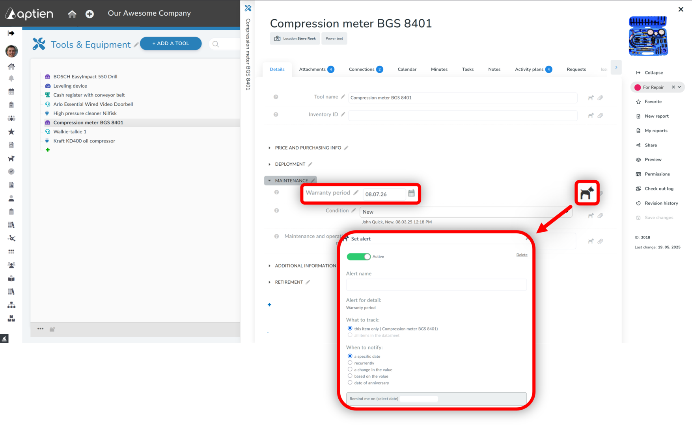Toggle the Active alert switch off

pyautogui.click(x=358, y=257)
